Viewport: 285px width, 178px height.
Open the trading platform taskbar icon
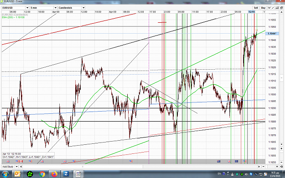pos(78,174)
